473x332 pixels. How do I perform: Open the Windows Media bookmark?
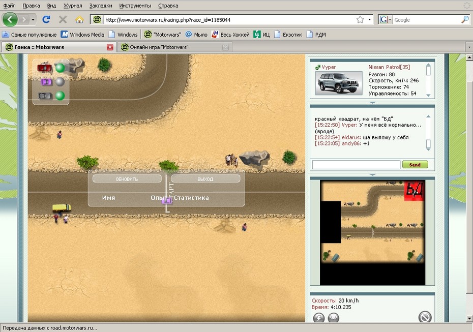pos(83,35)
